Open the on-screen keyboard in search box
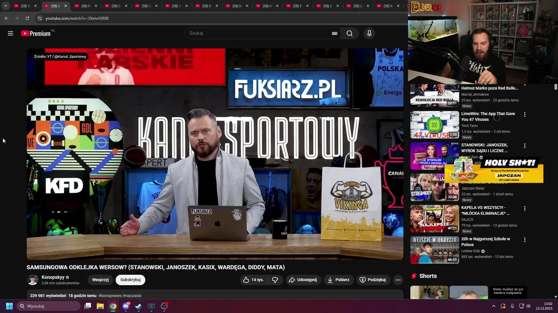 coord(334,33)
